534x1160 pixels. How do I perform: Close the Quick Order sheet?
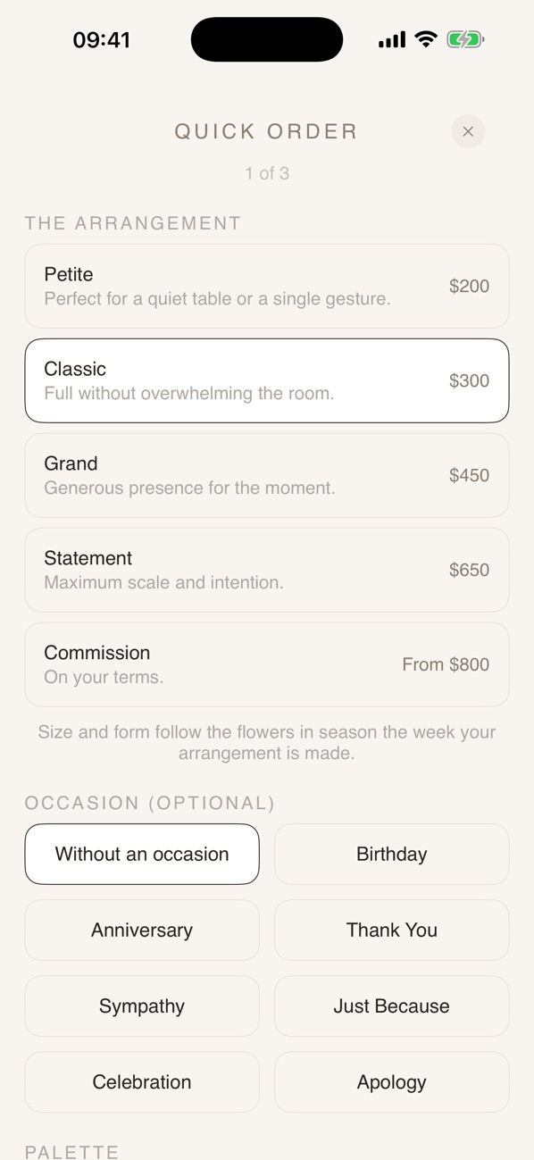[x=468, y=131]
